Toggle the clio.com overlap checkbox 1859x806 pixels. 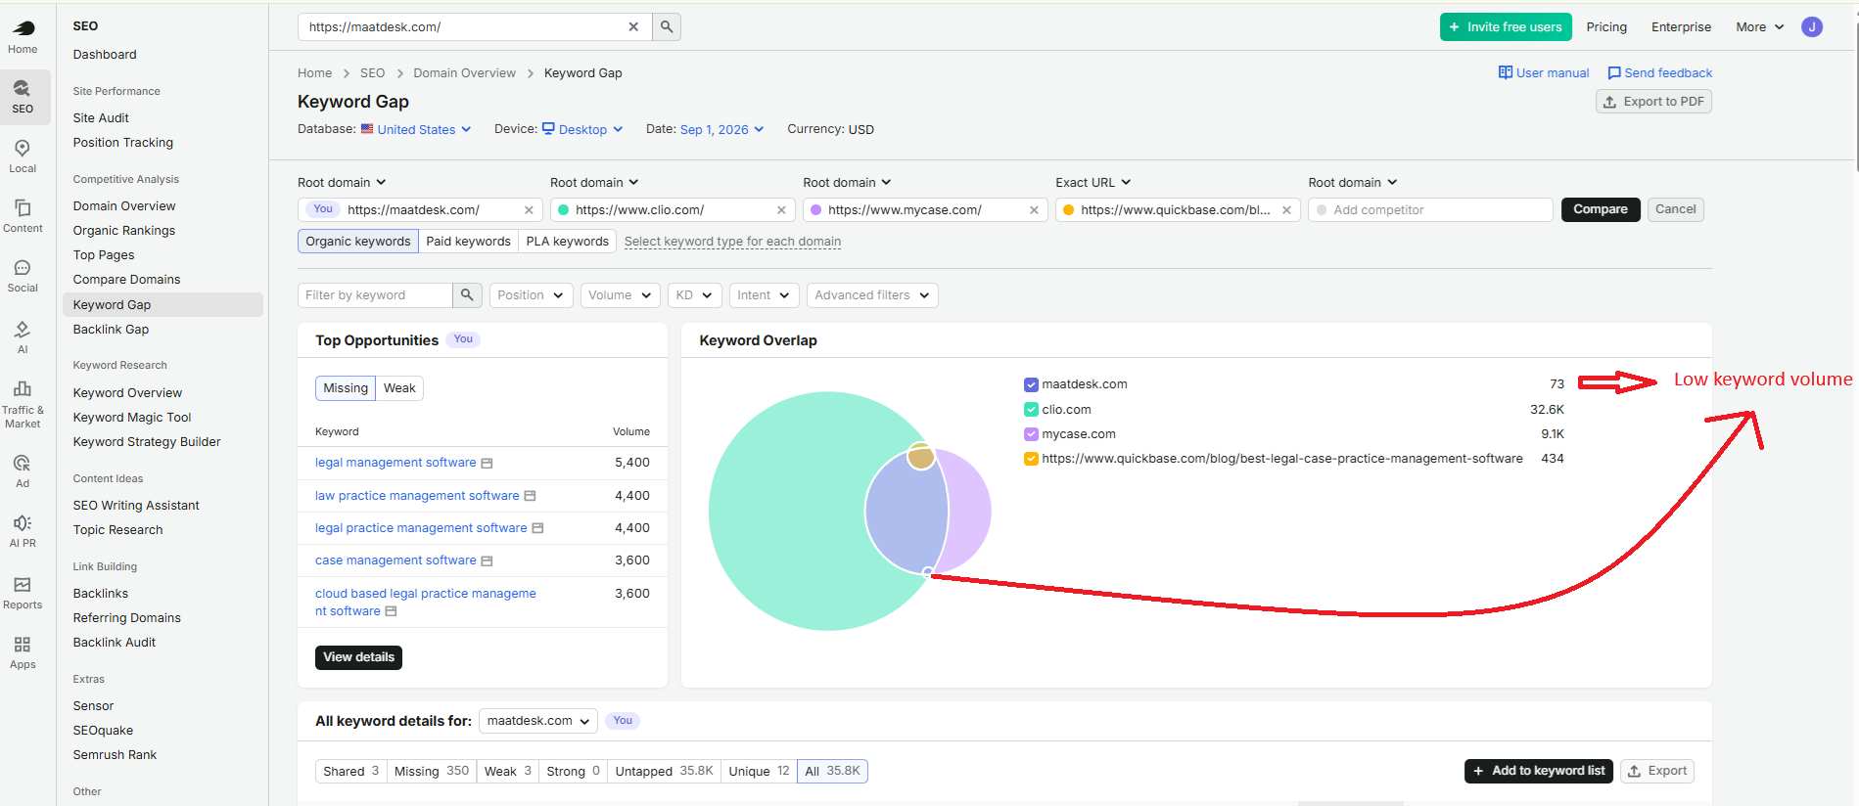[1031, 410]
